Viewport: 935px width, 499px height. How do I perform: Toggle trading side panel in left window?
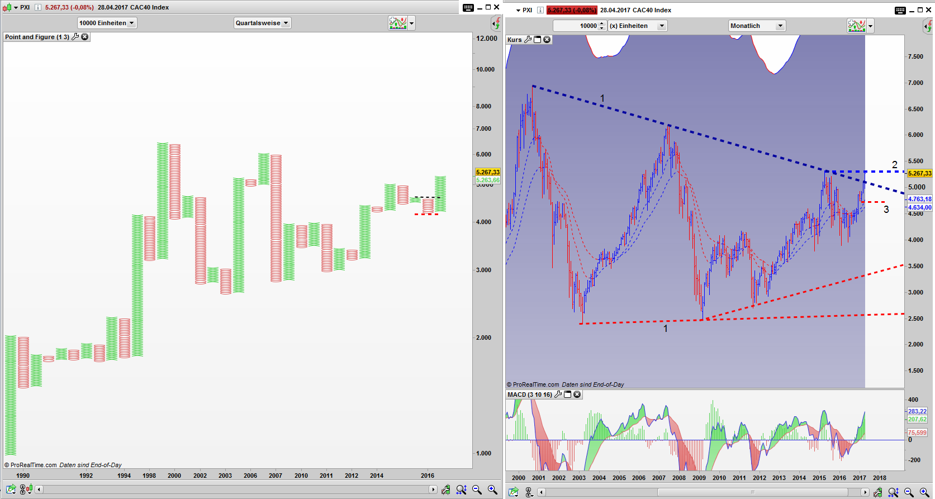(x=496, y=23)
